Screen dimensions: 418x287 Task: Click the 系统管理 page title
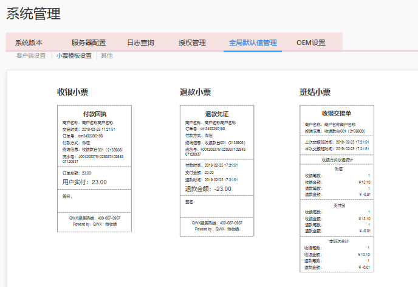pos(33,12)
